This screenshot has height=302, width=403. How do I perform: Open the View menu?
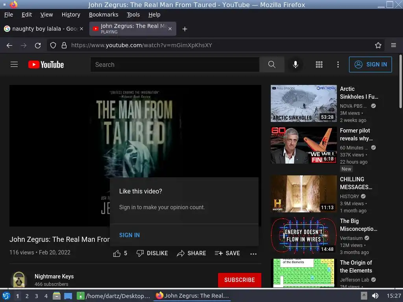pyautogui.click(x=46, y=15)
